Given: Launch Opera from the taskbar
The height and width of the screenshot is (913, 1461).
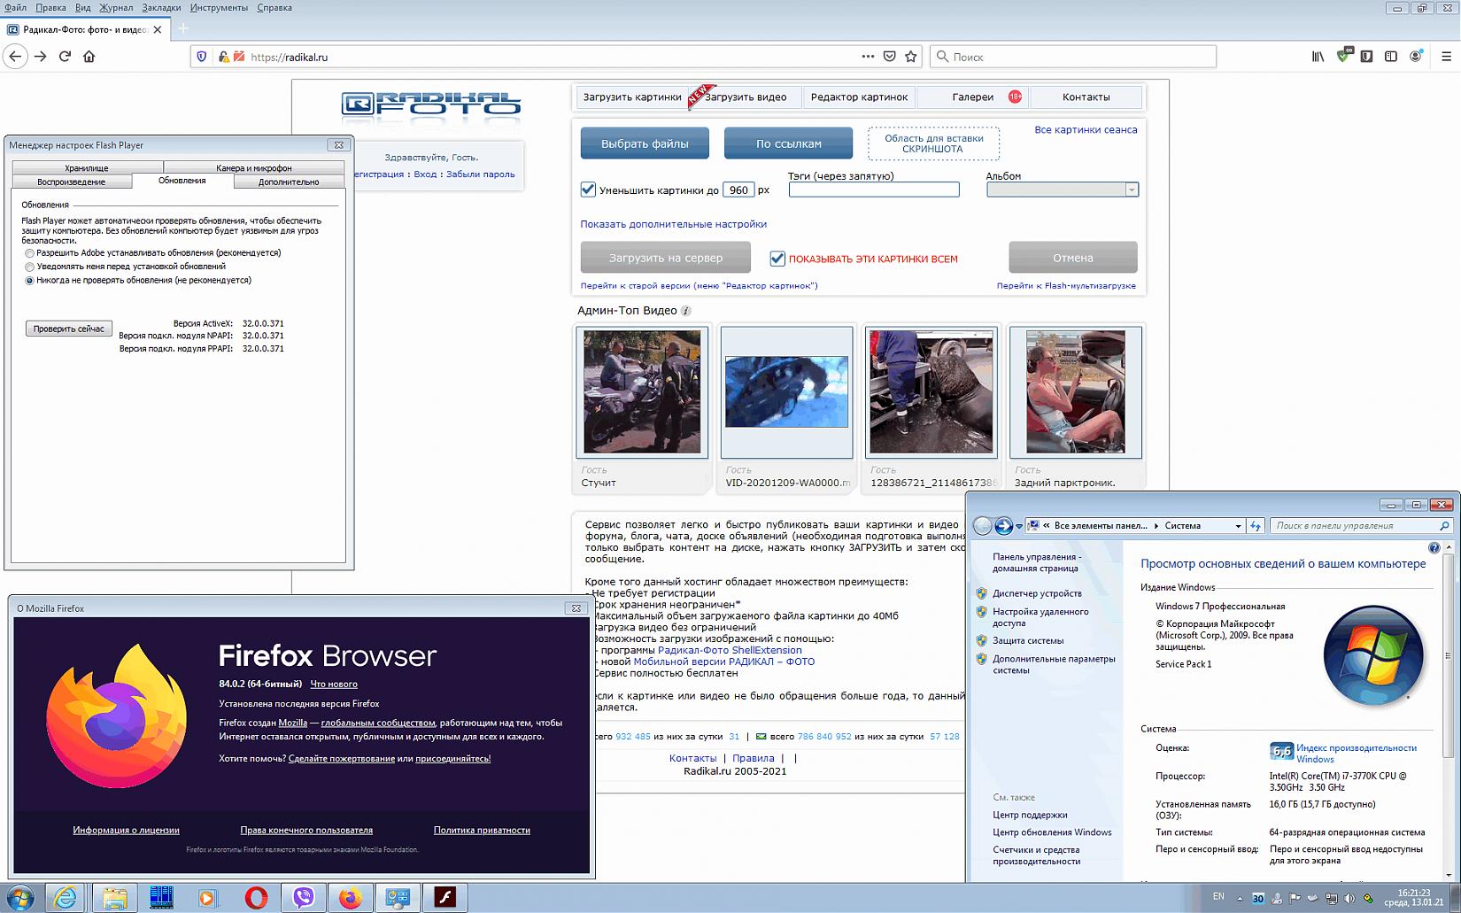Looking at the screenshot, I should pyautogui.click(x=256, y=898).
